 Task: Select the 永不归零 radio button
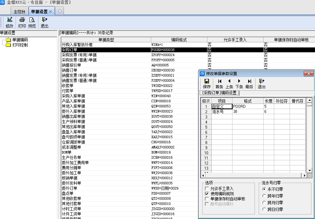(264, 189)
